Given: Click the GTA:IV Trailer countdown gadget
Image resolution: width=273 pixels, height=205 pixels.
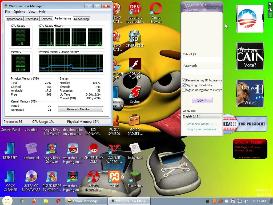Looking at the screenshot, I should pos(250,149).
